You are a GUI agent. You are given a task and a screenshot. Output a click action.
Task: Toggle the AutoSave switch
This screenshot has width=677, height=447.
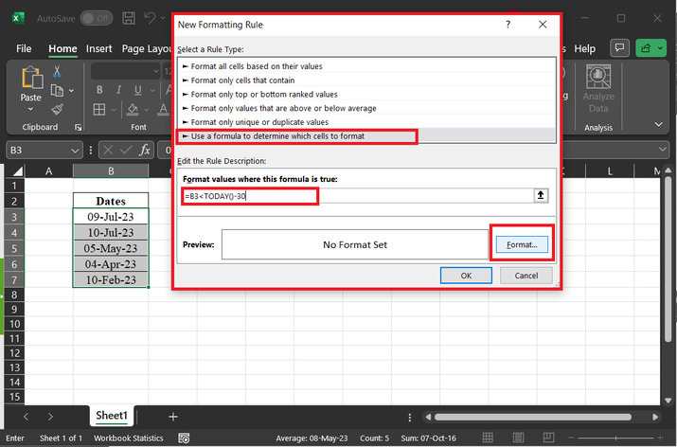97,18
